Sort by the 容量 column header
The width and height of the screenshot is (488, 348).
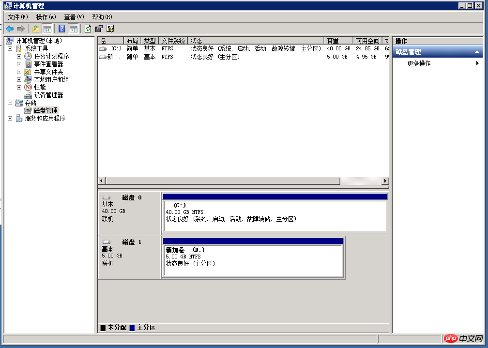pos(338,41)
